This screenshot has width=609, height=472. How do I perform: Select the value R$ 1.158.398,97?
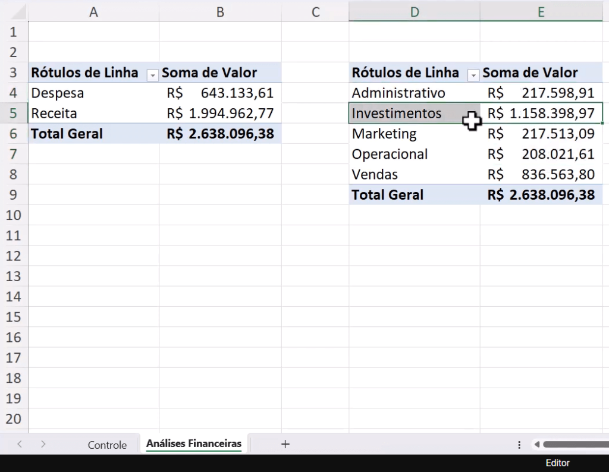pos(541,114)
